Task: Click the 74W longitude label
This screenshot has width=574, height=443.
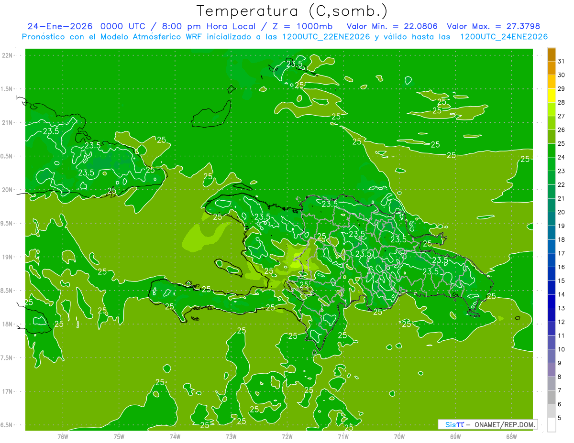Action: pyautogui.click(x=175, y=436)
